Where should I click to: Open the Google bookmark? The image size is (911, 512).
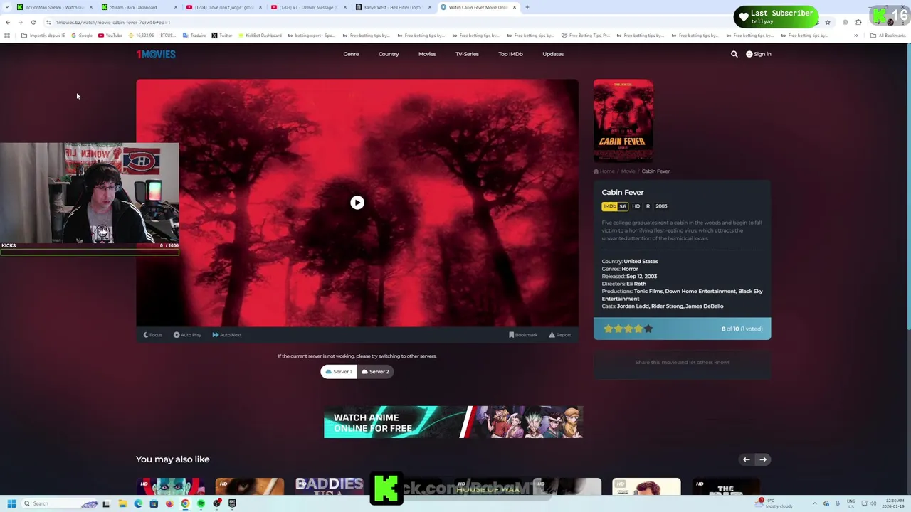pyautogui.click(x=82, y=36)
